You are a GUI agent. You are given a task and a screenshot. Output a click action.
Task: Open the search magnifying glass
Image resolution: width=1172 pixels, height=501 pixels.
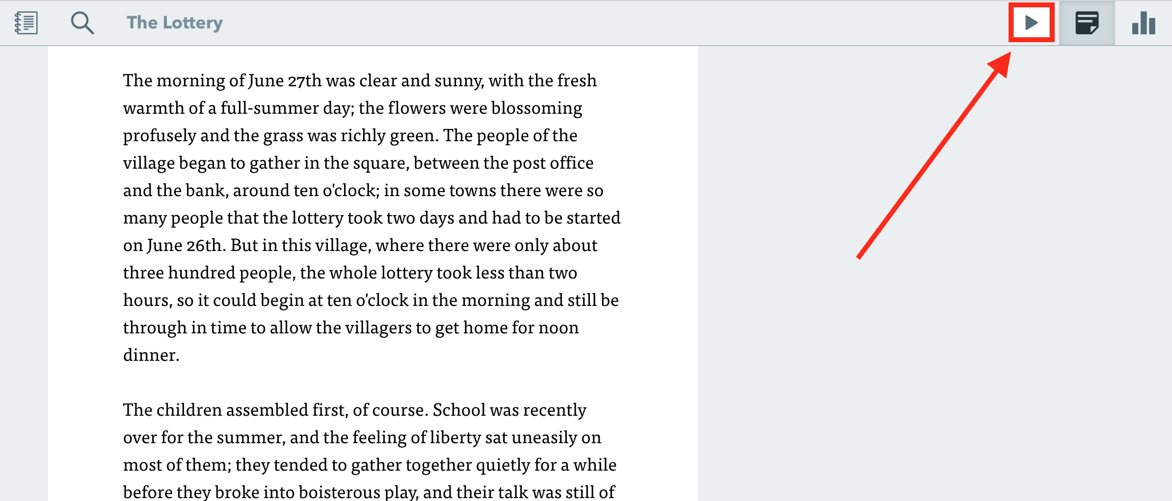pos(82,23)
